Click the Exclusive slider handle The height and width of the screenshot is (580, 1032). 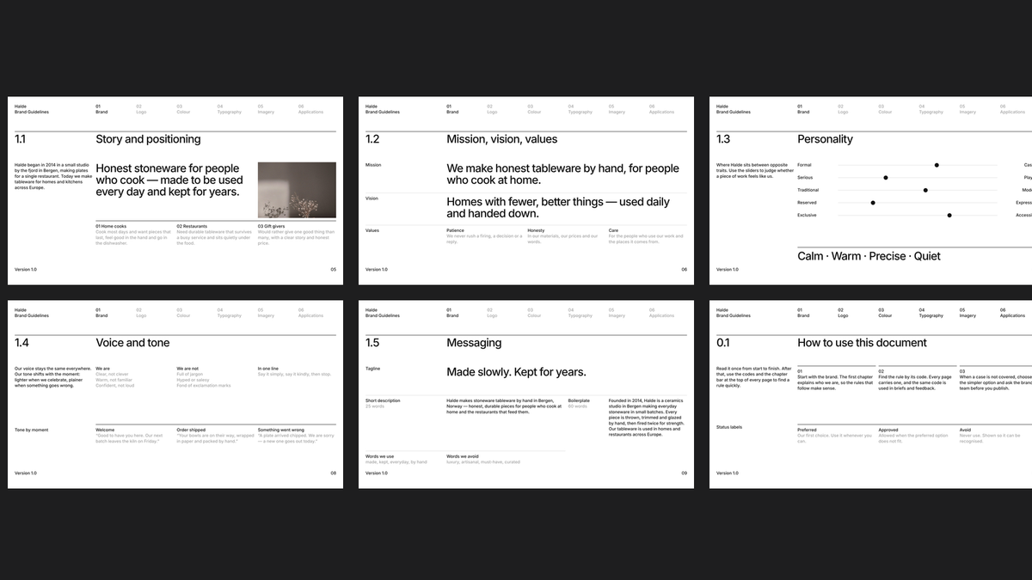pyautogui.click(x=949, y=216)
